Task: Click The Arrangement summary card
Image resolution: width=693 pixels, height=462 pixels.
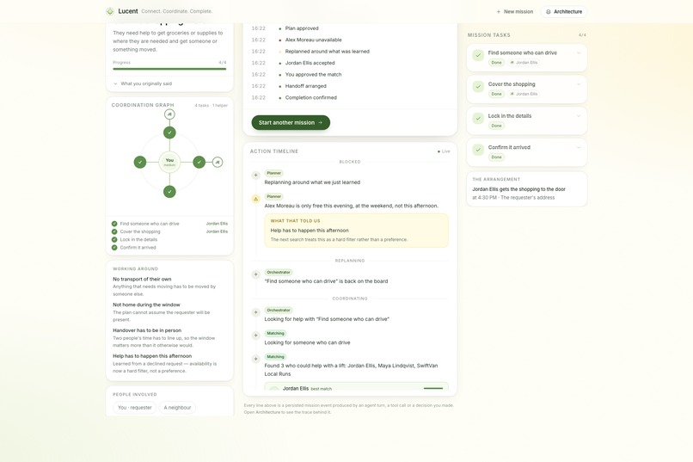Action: click(527, 189)
